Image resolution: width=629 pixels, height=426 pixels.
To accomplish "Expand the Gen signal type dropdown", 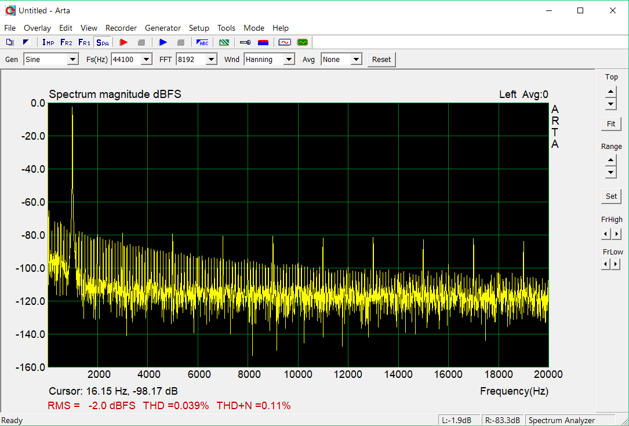I will click(x=72, y=59).
